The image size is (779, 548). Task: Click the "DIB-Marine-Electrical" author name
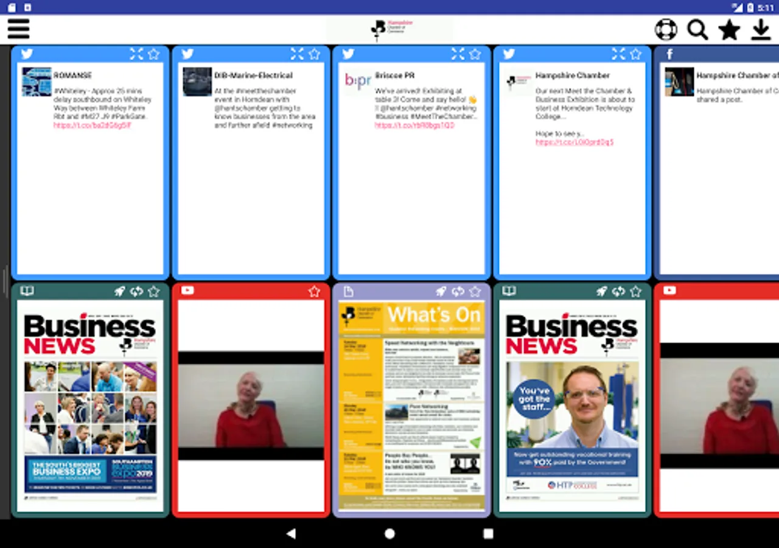coord(253,76)
